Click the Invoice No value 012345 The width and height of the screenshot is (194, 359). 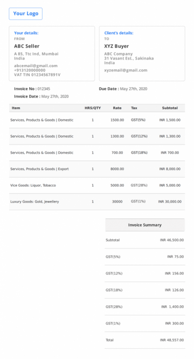click(x=44, y=89)
